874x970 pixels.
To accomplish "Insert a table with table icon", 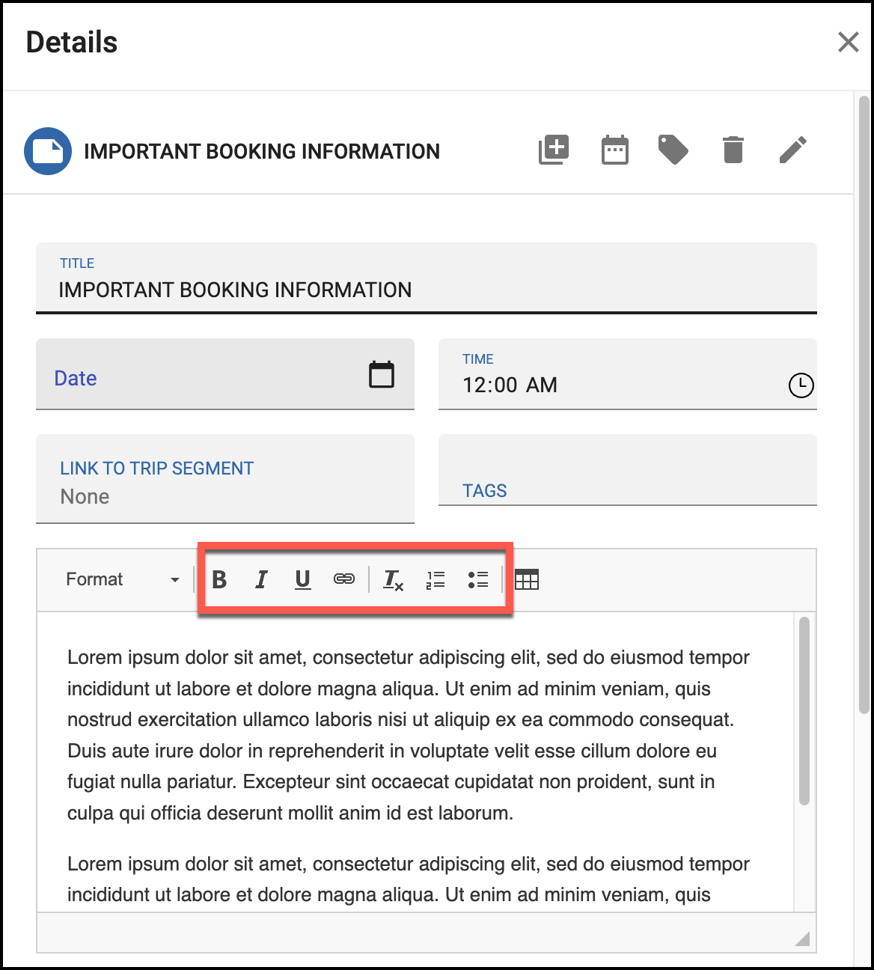I will [527, 579].
